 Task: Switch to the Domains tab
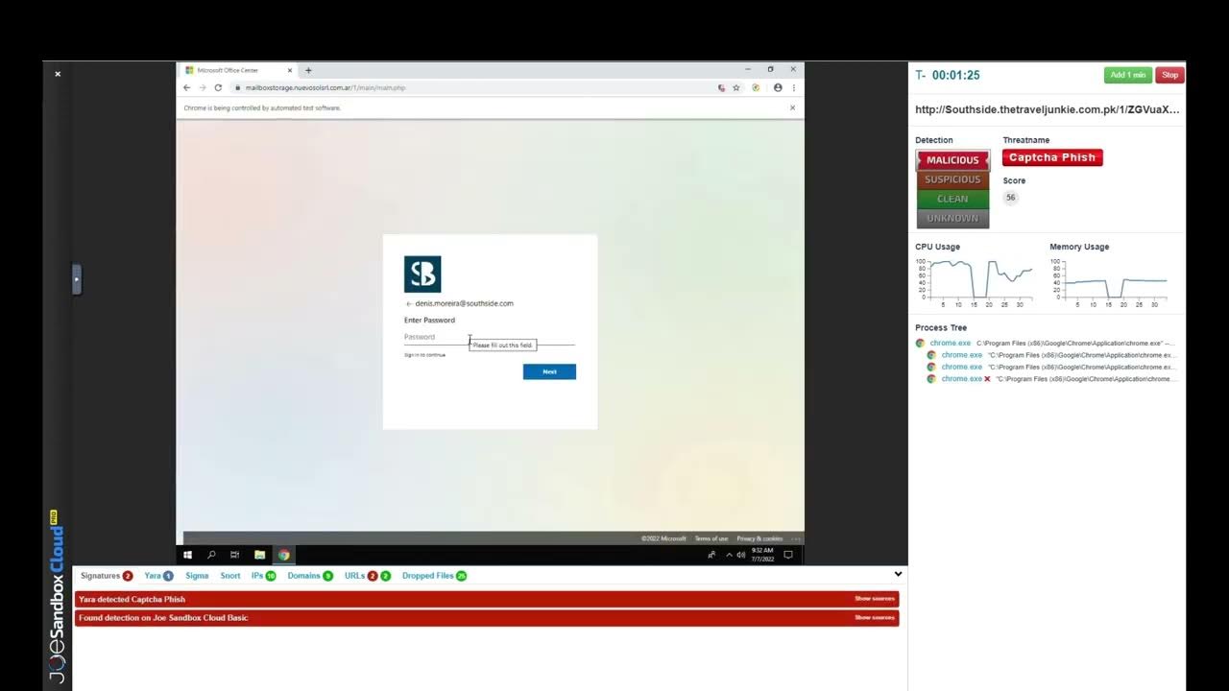[x=310, y=576]
